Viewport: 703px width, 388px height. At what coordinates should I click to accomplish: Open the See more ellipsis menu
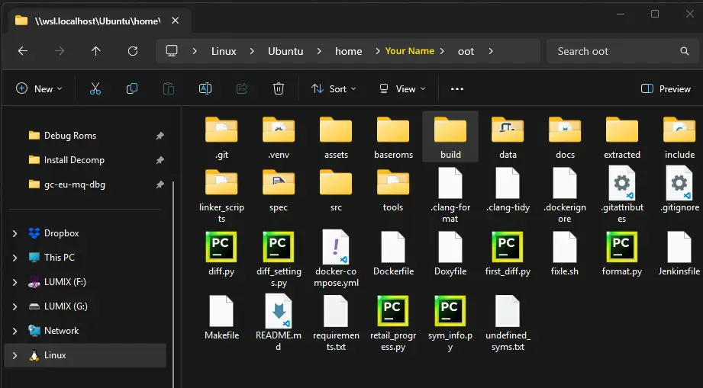click(457, 88)
